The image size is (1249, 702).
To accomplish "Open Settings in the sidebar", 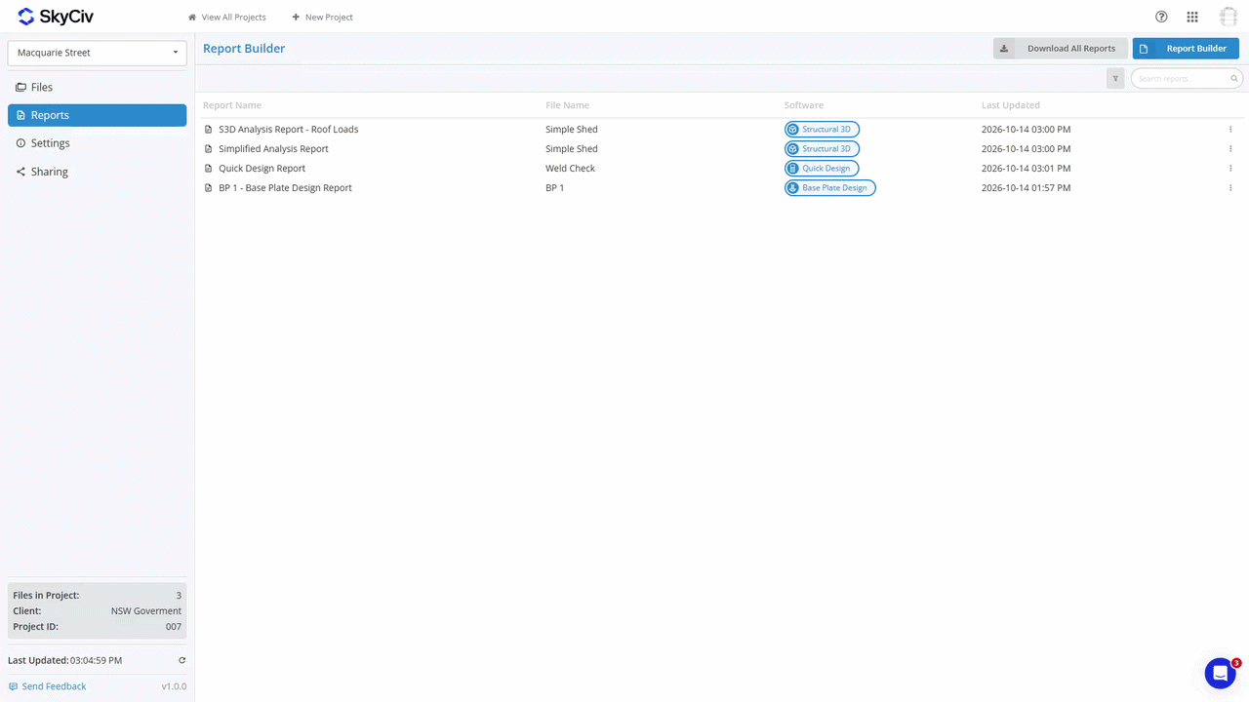I will tap(97, 143).
